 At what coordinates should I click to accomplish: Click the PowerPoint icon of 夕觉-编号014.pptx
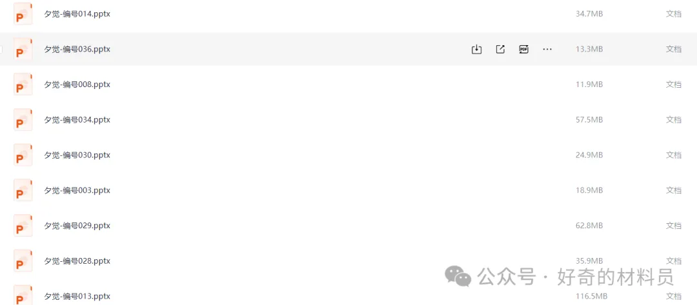click(x=23, y=14)
